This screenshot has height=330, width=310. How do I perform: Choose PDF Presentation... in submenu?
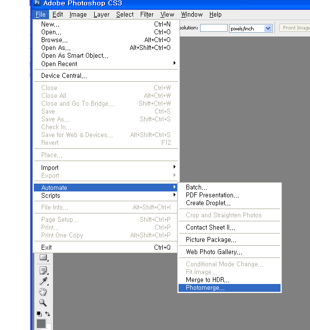click(x=230, y=195)
